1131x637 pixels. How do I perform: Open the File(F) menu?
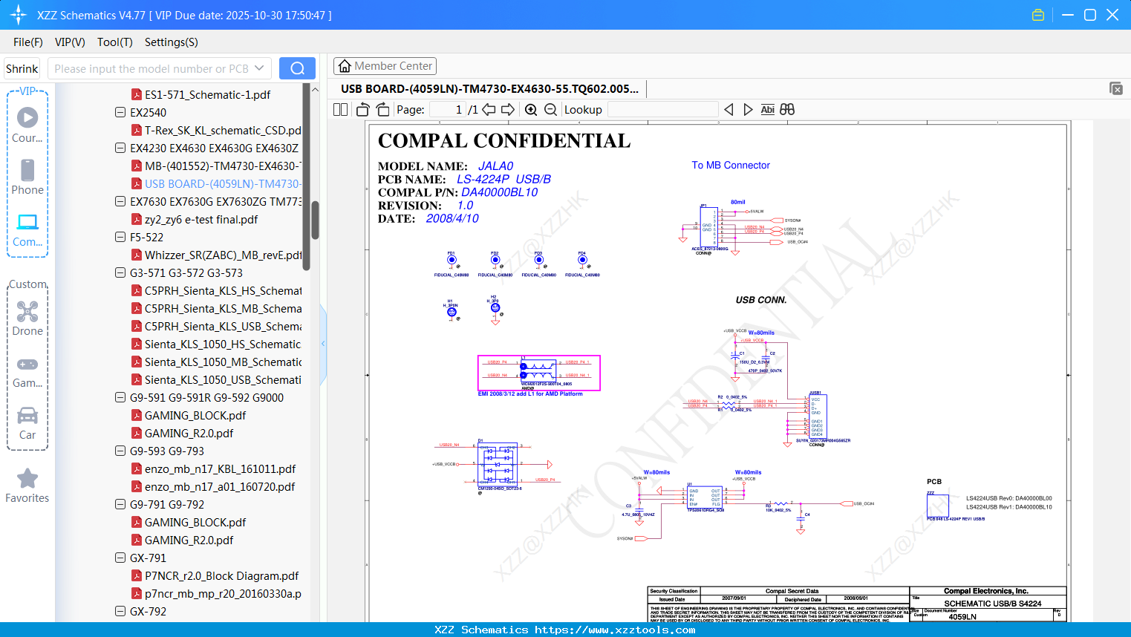[28, 42]
